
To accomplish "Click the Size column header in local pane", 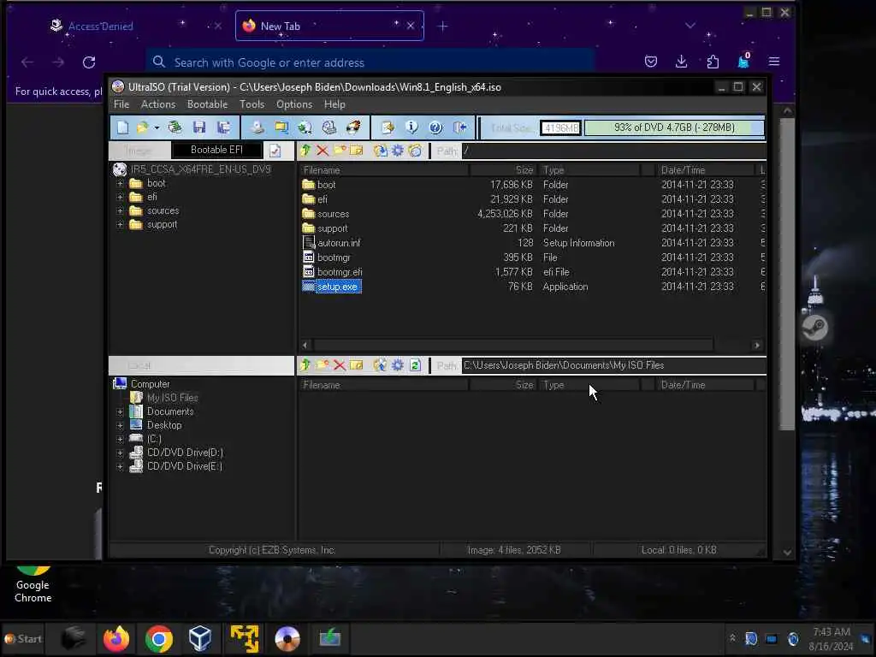I will click(x=502, y=385).
